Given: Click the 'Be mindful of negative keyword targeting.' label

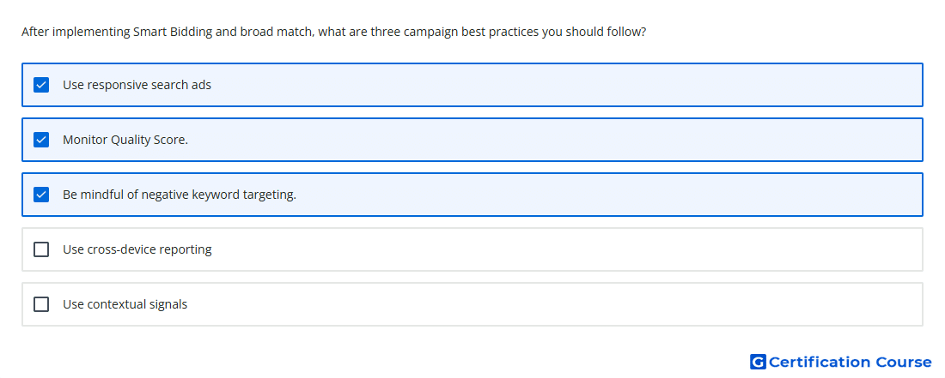Looking at the screenshot, I should click(180, 195).
